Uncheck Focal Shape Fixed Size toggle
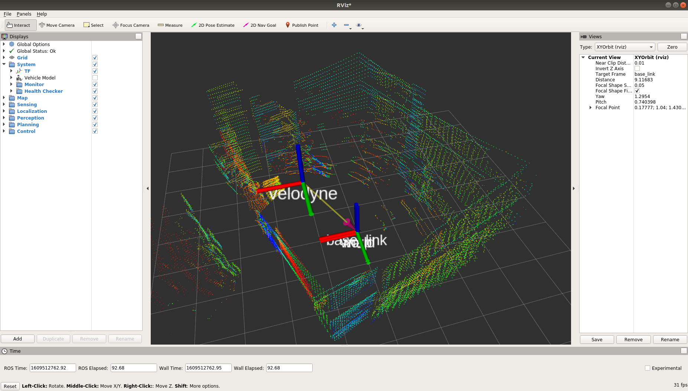This screenshot has width=688, height=391. tap(637, 91)
